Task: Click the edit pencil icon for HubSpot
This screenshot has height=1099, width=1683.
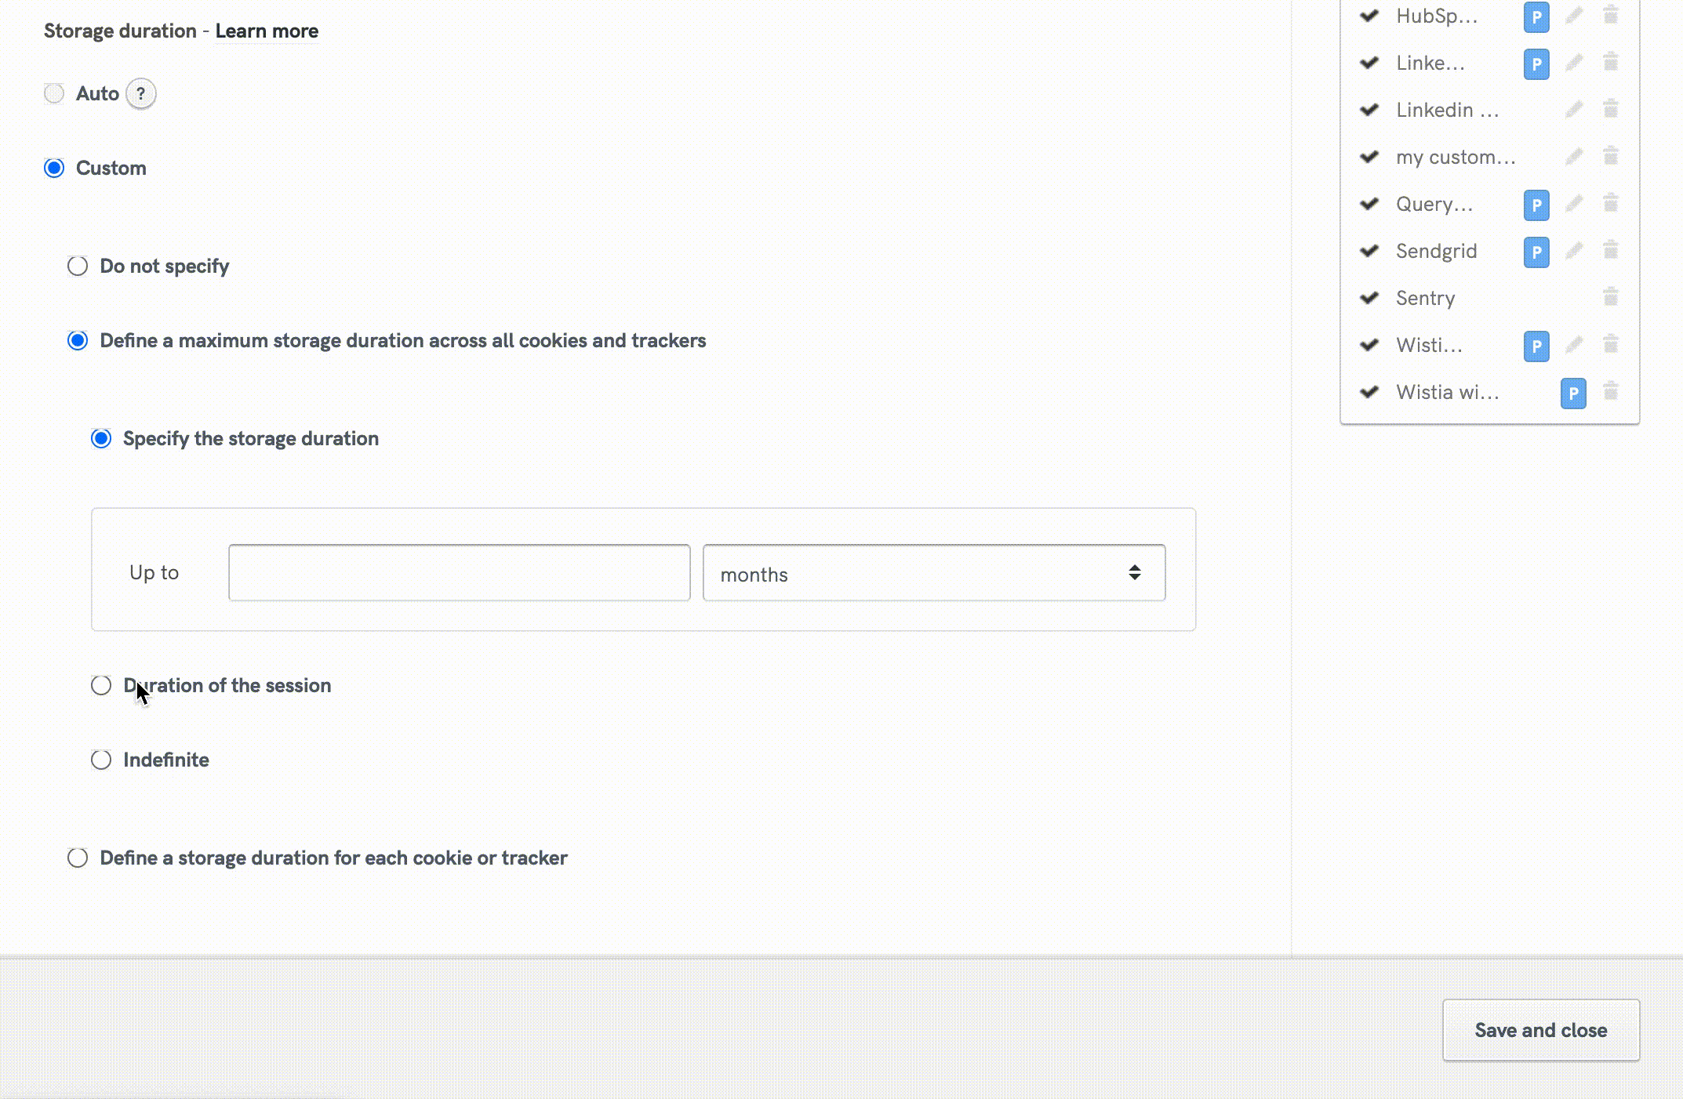Action: click(x=1573, y=16)
